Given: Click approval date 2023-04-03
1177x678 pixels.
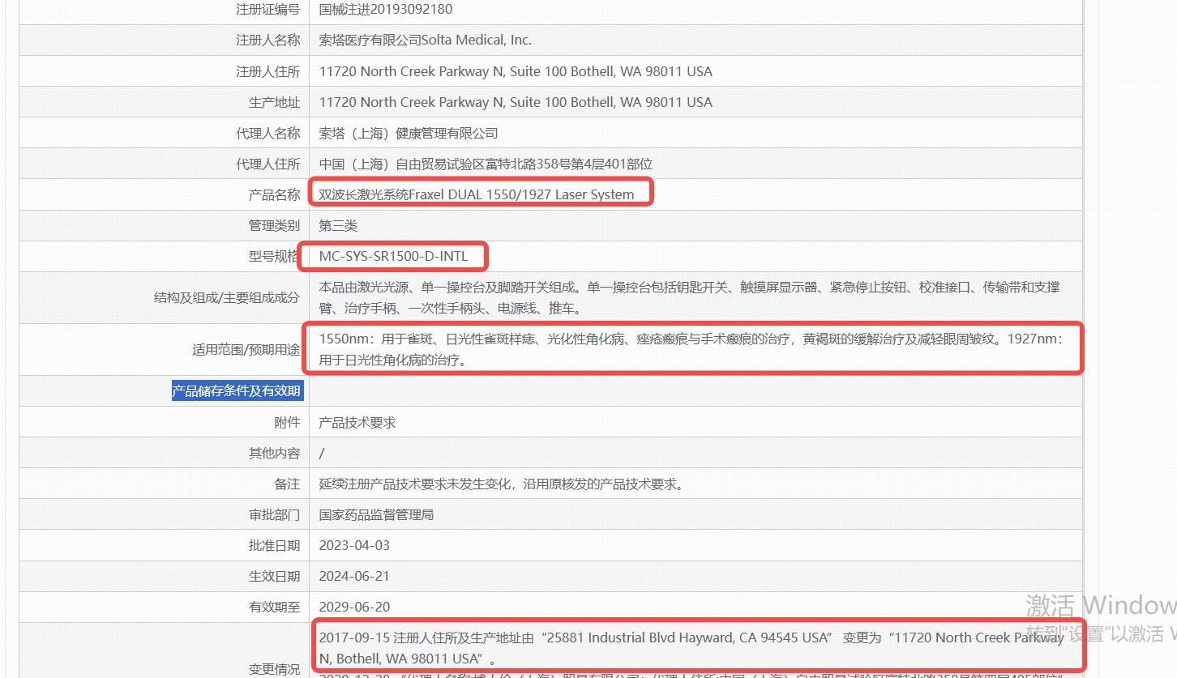Looking at the screenshot, I should [x=354, y=545].
